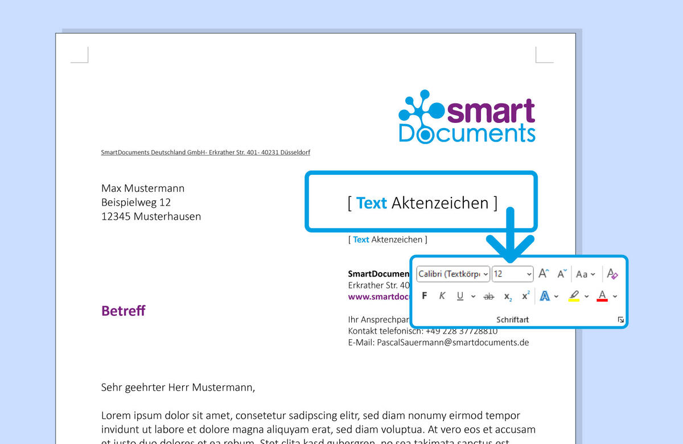This screenshot has width=683, height=444.
Task: Toggle bold (F) formatting
Action: tap(424, 296)
